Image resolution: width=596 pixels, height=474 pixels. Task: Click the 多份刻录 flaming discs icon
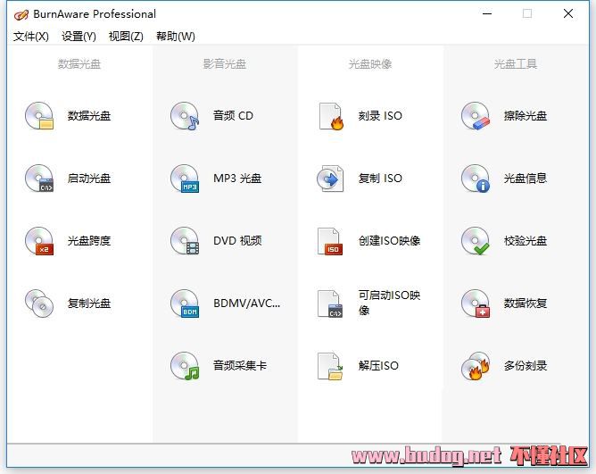476,366
